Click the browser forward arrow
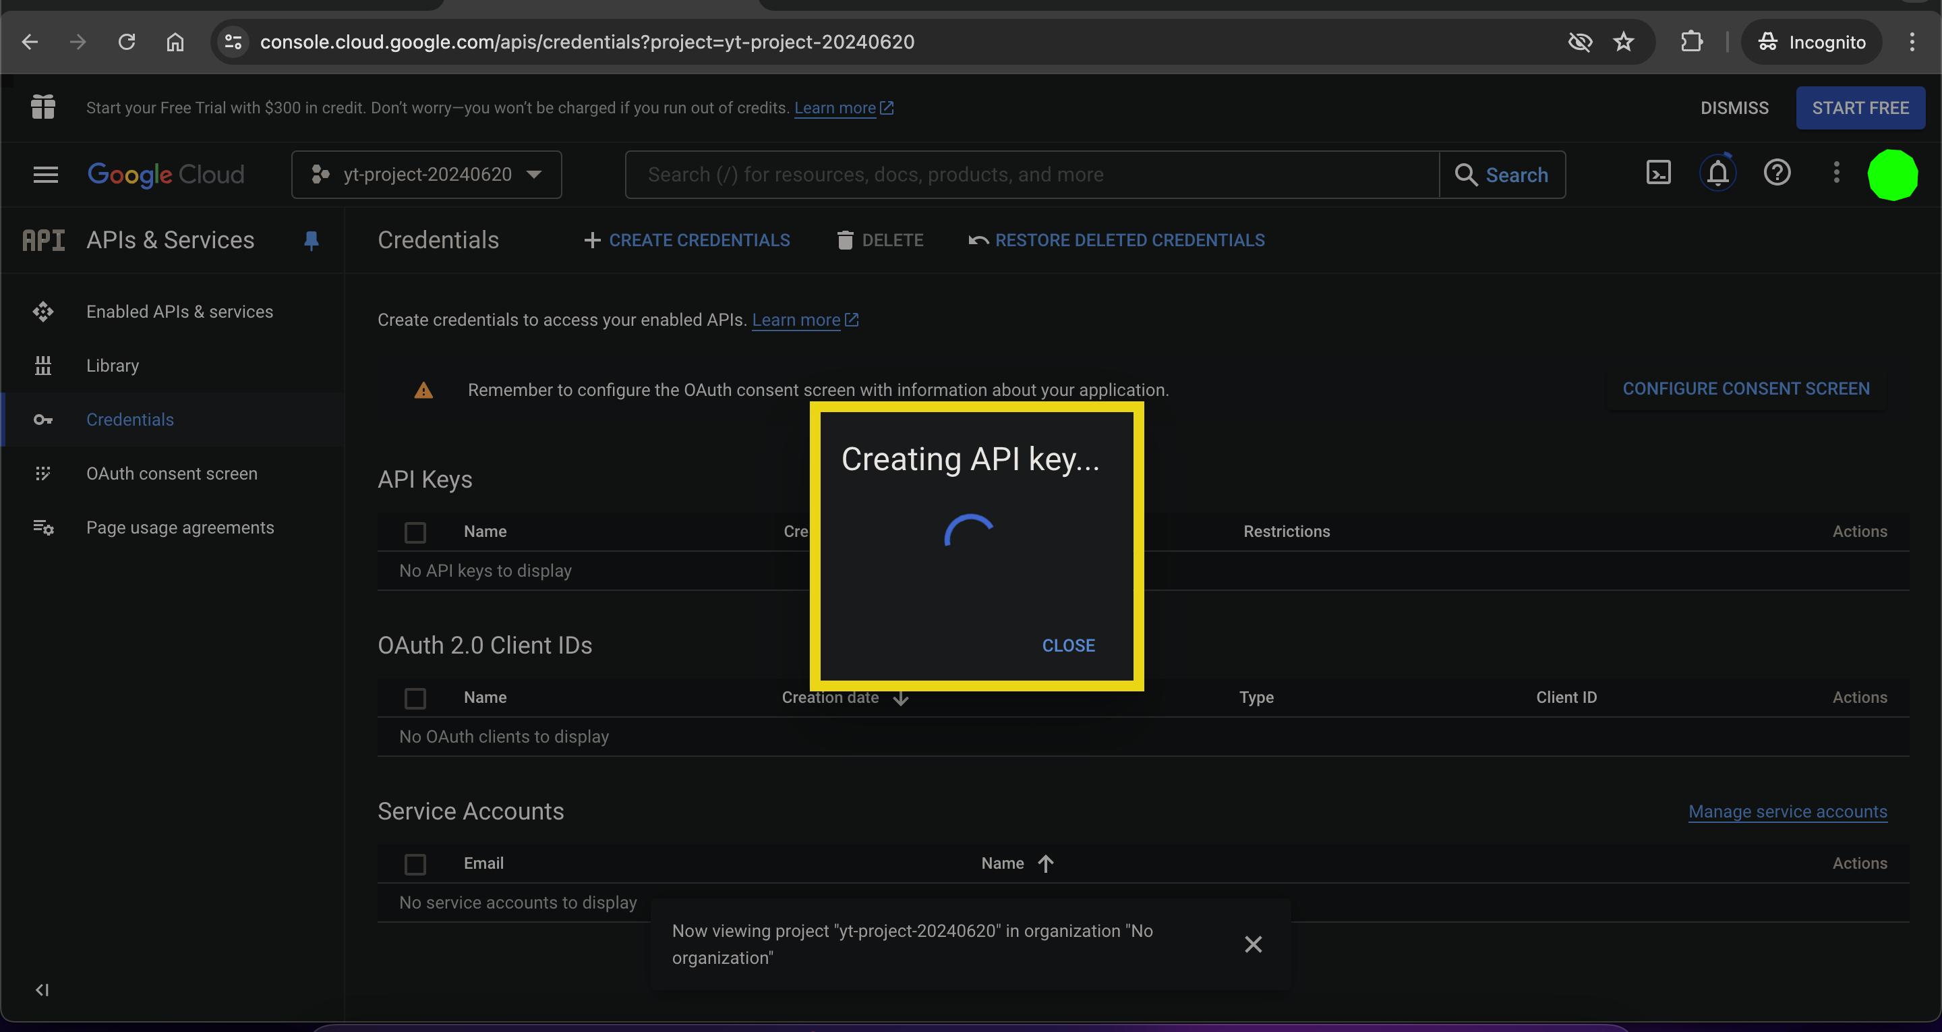 coord(78,42)
